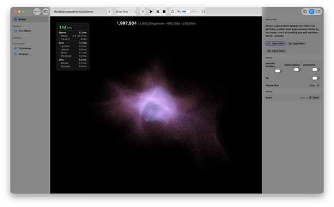Restart the simulation with the circular arrow icon
The width and height of the screenshot is (334, 207).
[172, 12]
